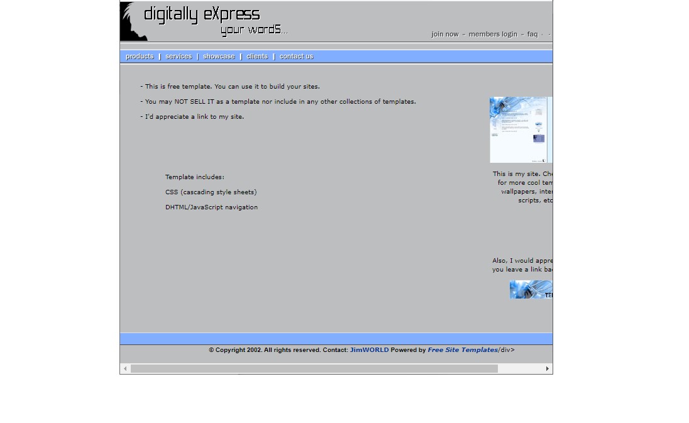The height and width of the screenshot is (423, 689).
Task: Select showcase in the navigation bar
Action: (219, 57)
